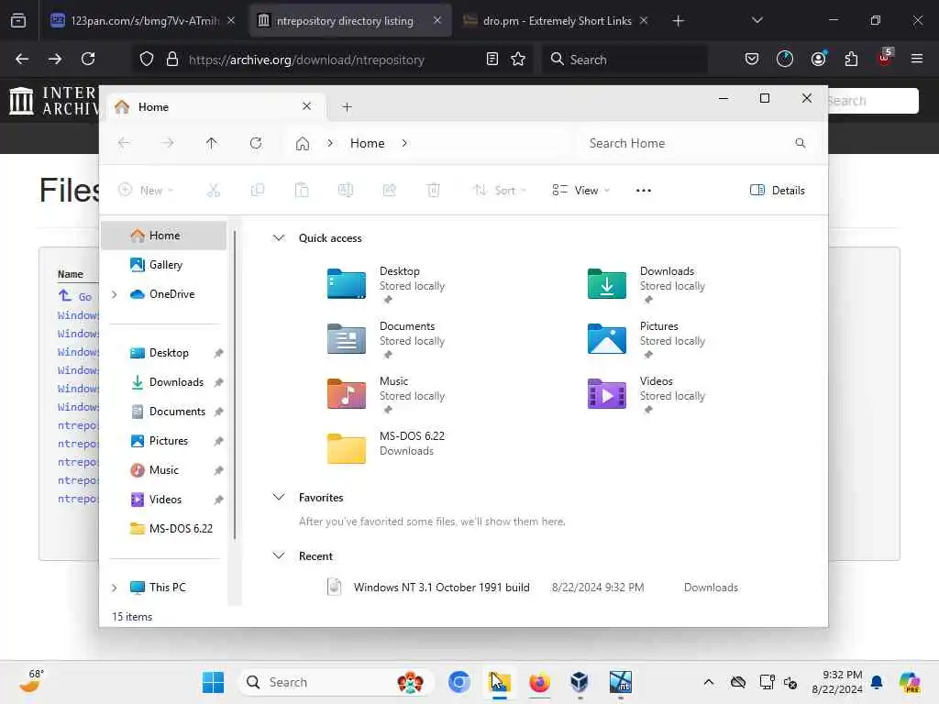Select MS-DOS 6.22 in navigation pane
This screenshot has height=704, width=939.
coord(164,529)
